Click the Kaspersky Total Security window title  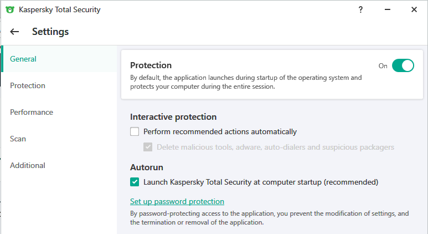point(60,9)
